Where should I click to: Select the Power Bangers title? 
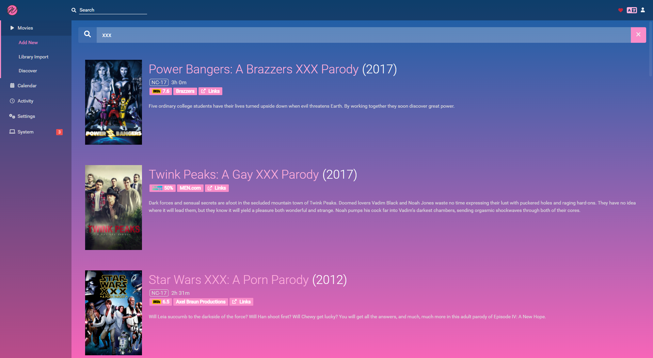(x=254, y=69)
